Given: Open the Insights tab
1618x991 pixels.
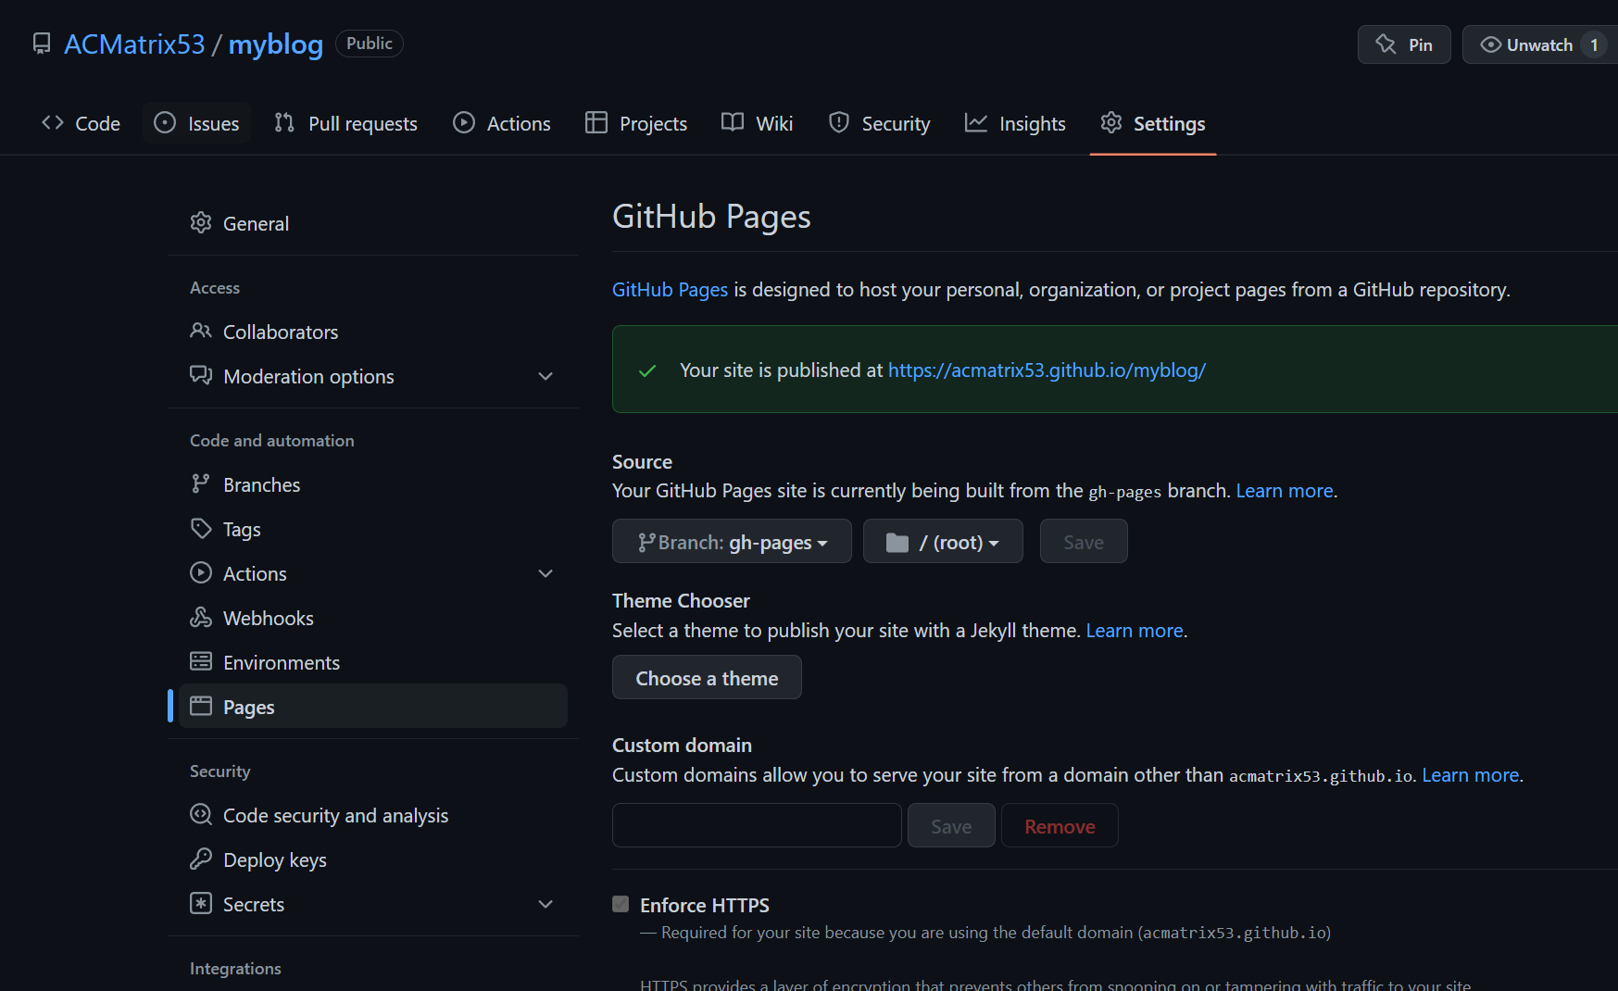Looking at the screenshot, I should [1015, 123].
